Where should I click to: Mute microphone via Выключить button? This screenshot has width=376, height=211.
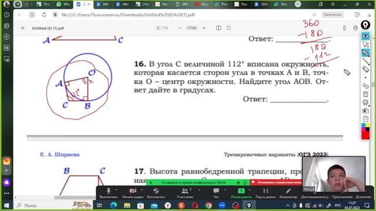coord(108,193)
